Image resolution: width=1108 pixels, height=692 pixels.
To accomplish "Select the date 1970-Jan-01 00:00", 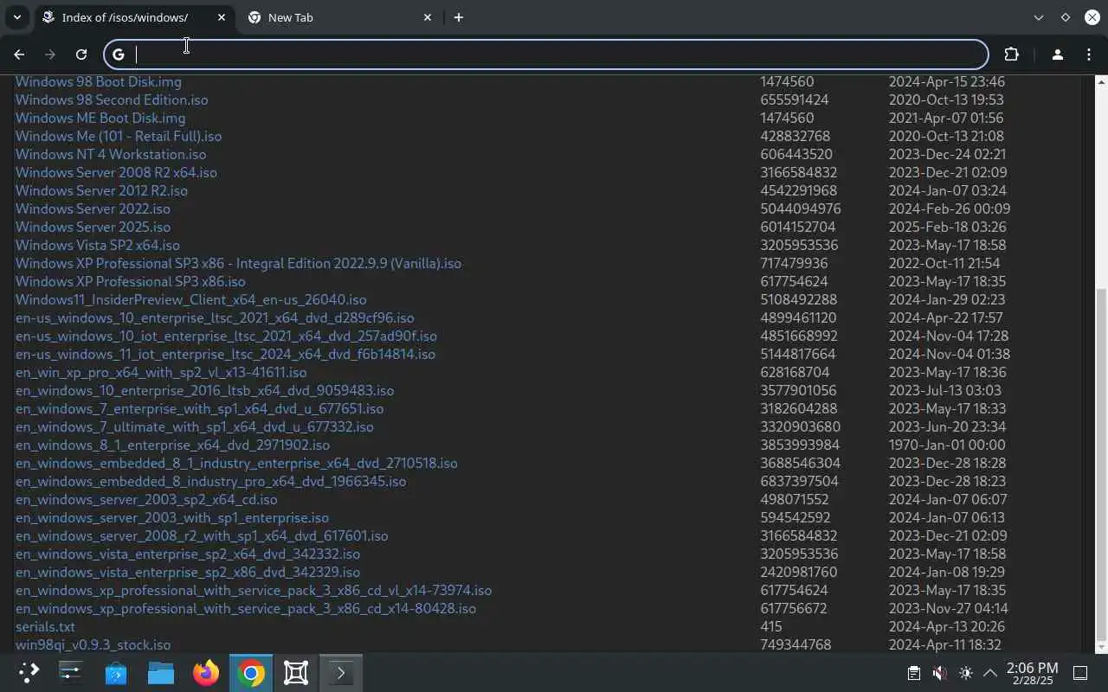I will click(947, 445).
